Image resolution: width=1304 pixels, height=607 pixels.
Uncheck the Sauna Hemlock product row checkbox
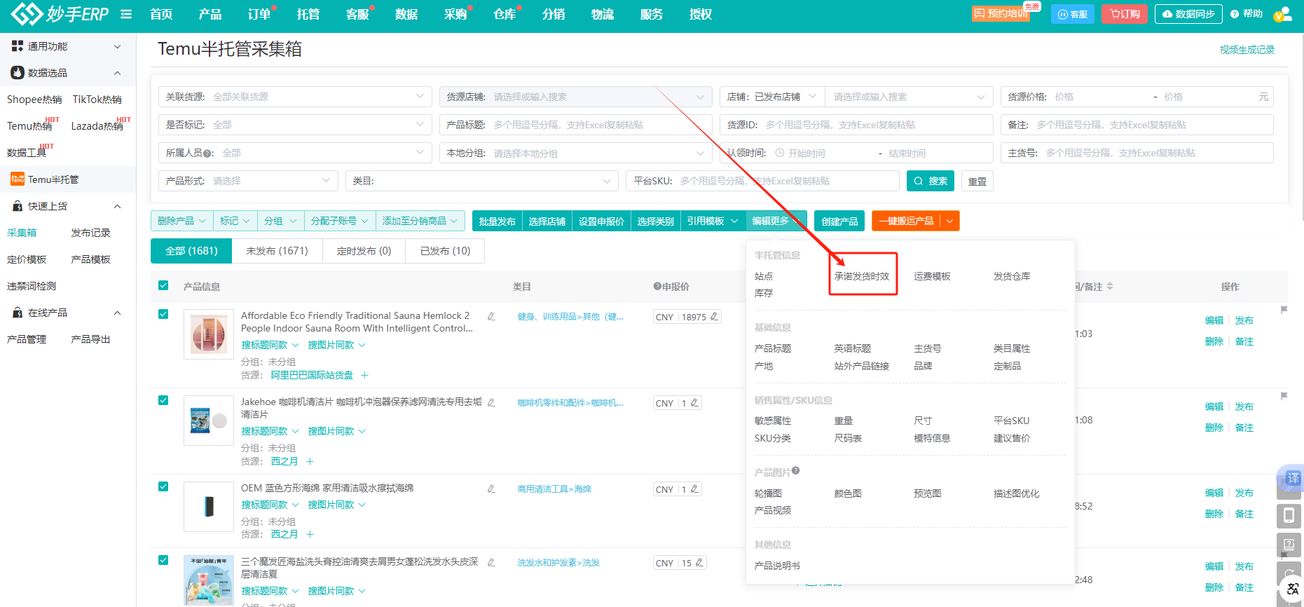coord(163,314)
